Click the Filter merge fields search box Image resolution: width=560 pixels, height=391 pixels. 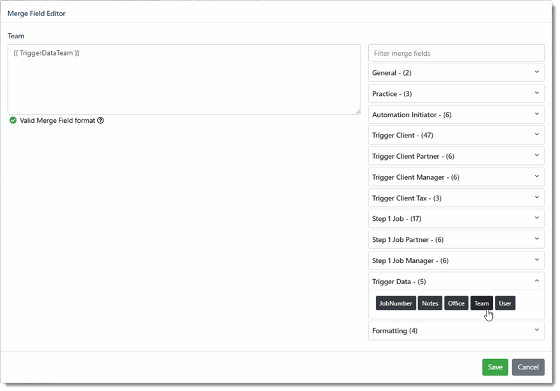456,53
